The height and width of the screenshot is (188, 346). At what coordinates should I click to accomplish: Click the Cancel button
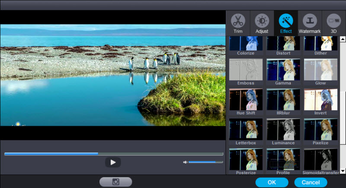click(x=311, y=182)
